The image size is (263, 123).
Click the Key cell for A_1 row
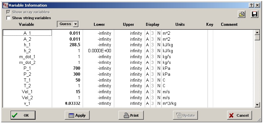[210, 33]
